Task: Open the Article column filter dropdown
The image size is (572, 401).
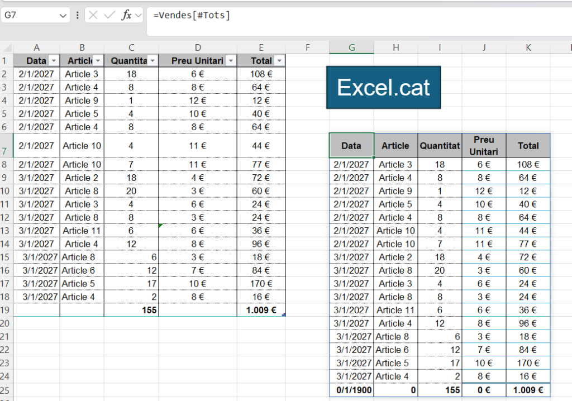Action: 98,60
